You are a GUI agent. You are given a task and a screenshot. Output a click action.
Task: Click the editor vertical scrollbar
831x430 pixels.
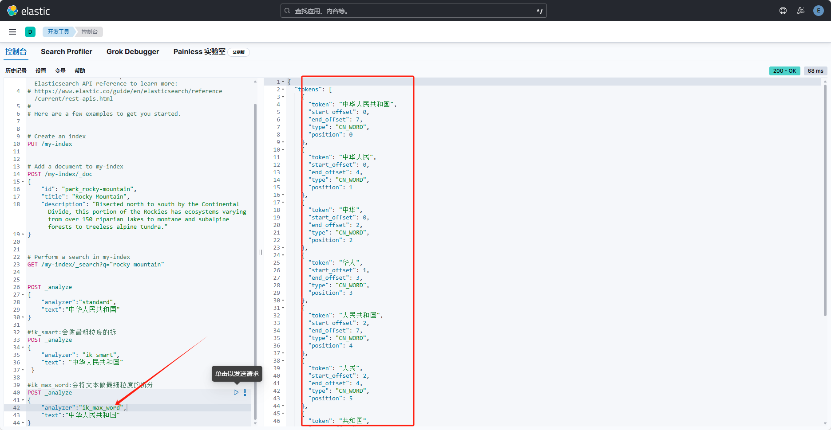click(255, 261)
